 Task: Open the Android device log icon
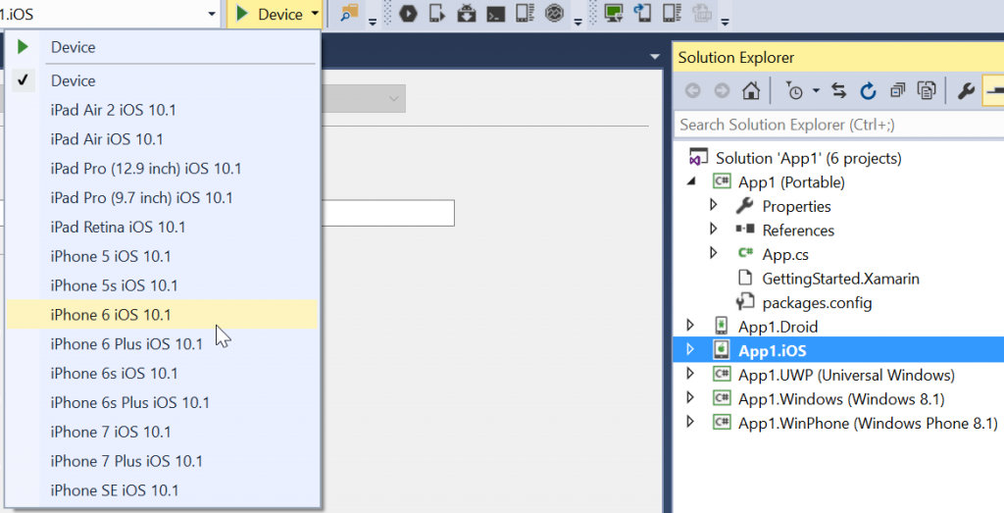[526, 13]
